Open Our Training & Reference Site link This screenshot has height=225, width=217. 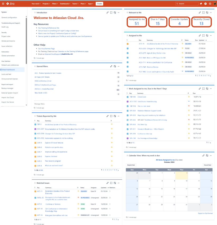49,28
